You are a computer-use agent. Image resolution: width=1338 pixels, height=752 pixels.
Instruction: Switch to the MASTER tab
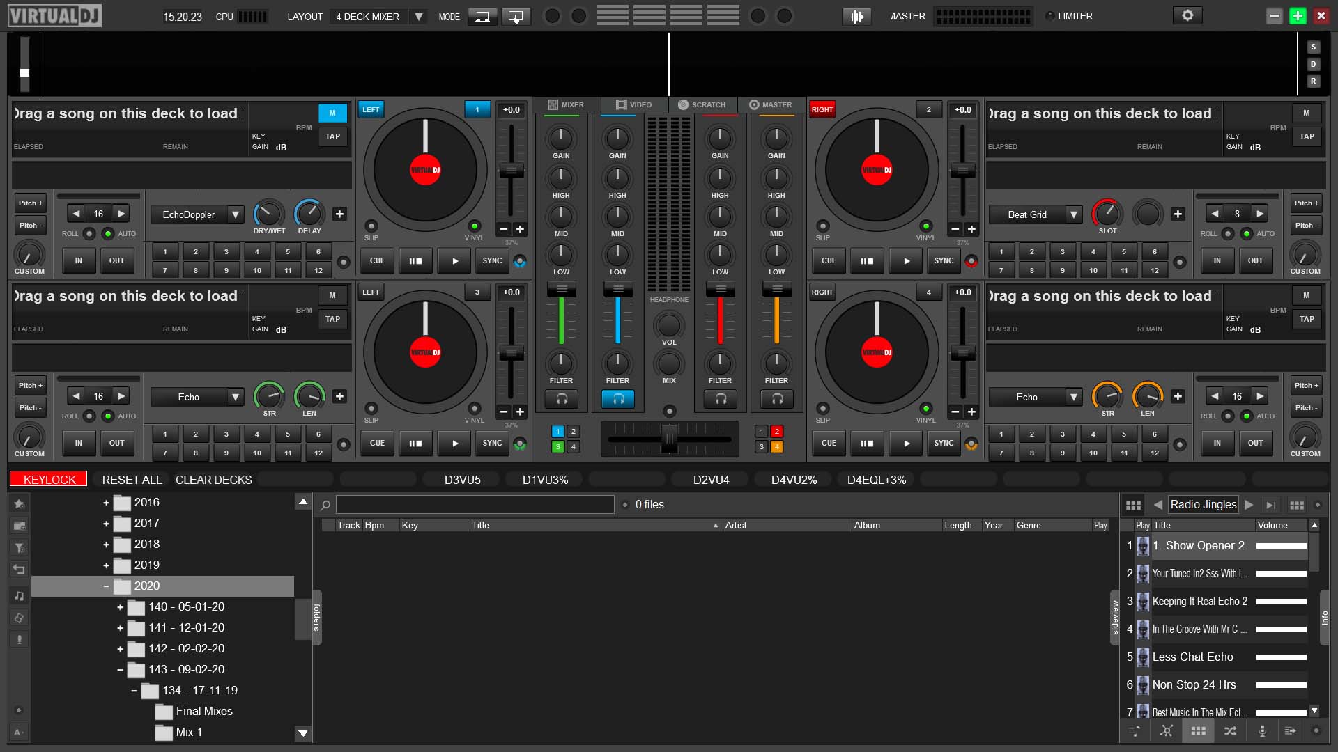pyautogui.click(x=770, y=104)
